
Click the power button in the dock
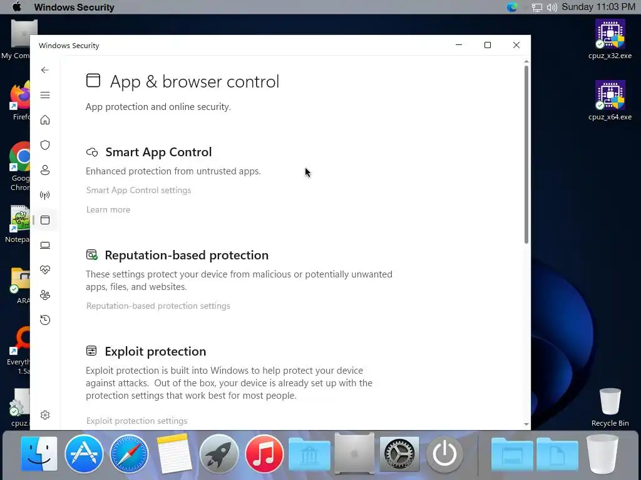click(x=445, y=454)
